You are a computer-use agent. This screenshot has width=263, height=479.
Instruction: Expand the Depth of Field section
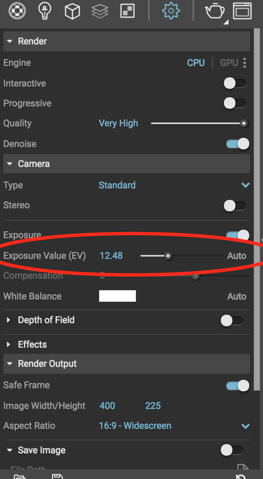coord(9,320)
